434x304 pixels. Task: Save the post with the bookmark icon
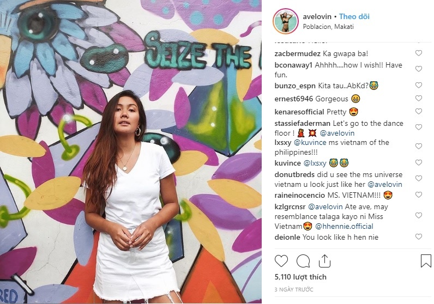[x=426, y=261]
